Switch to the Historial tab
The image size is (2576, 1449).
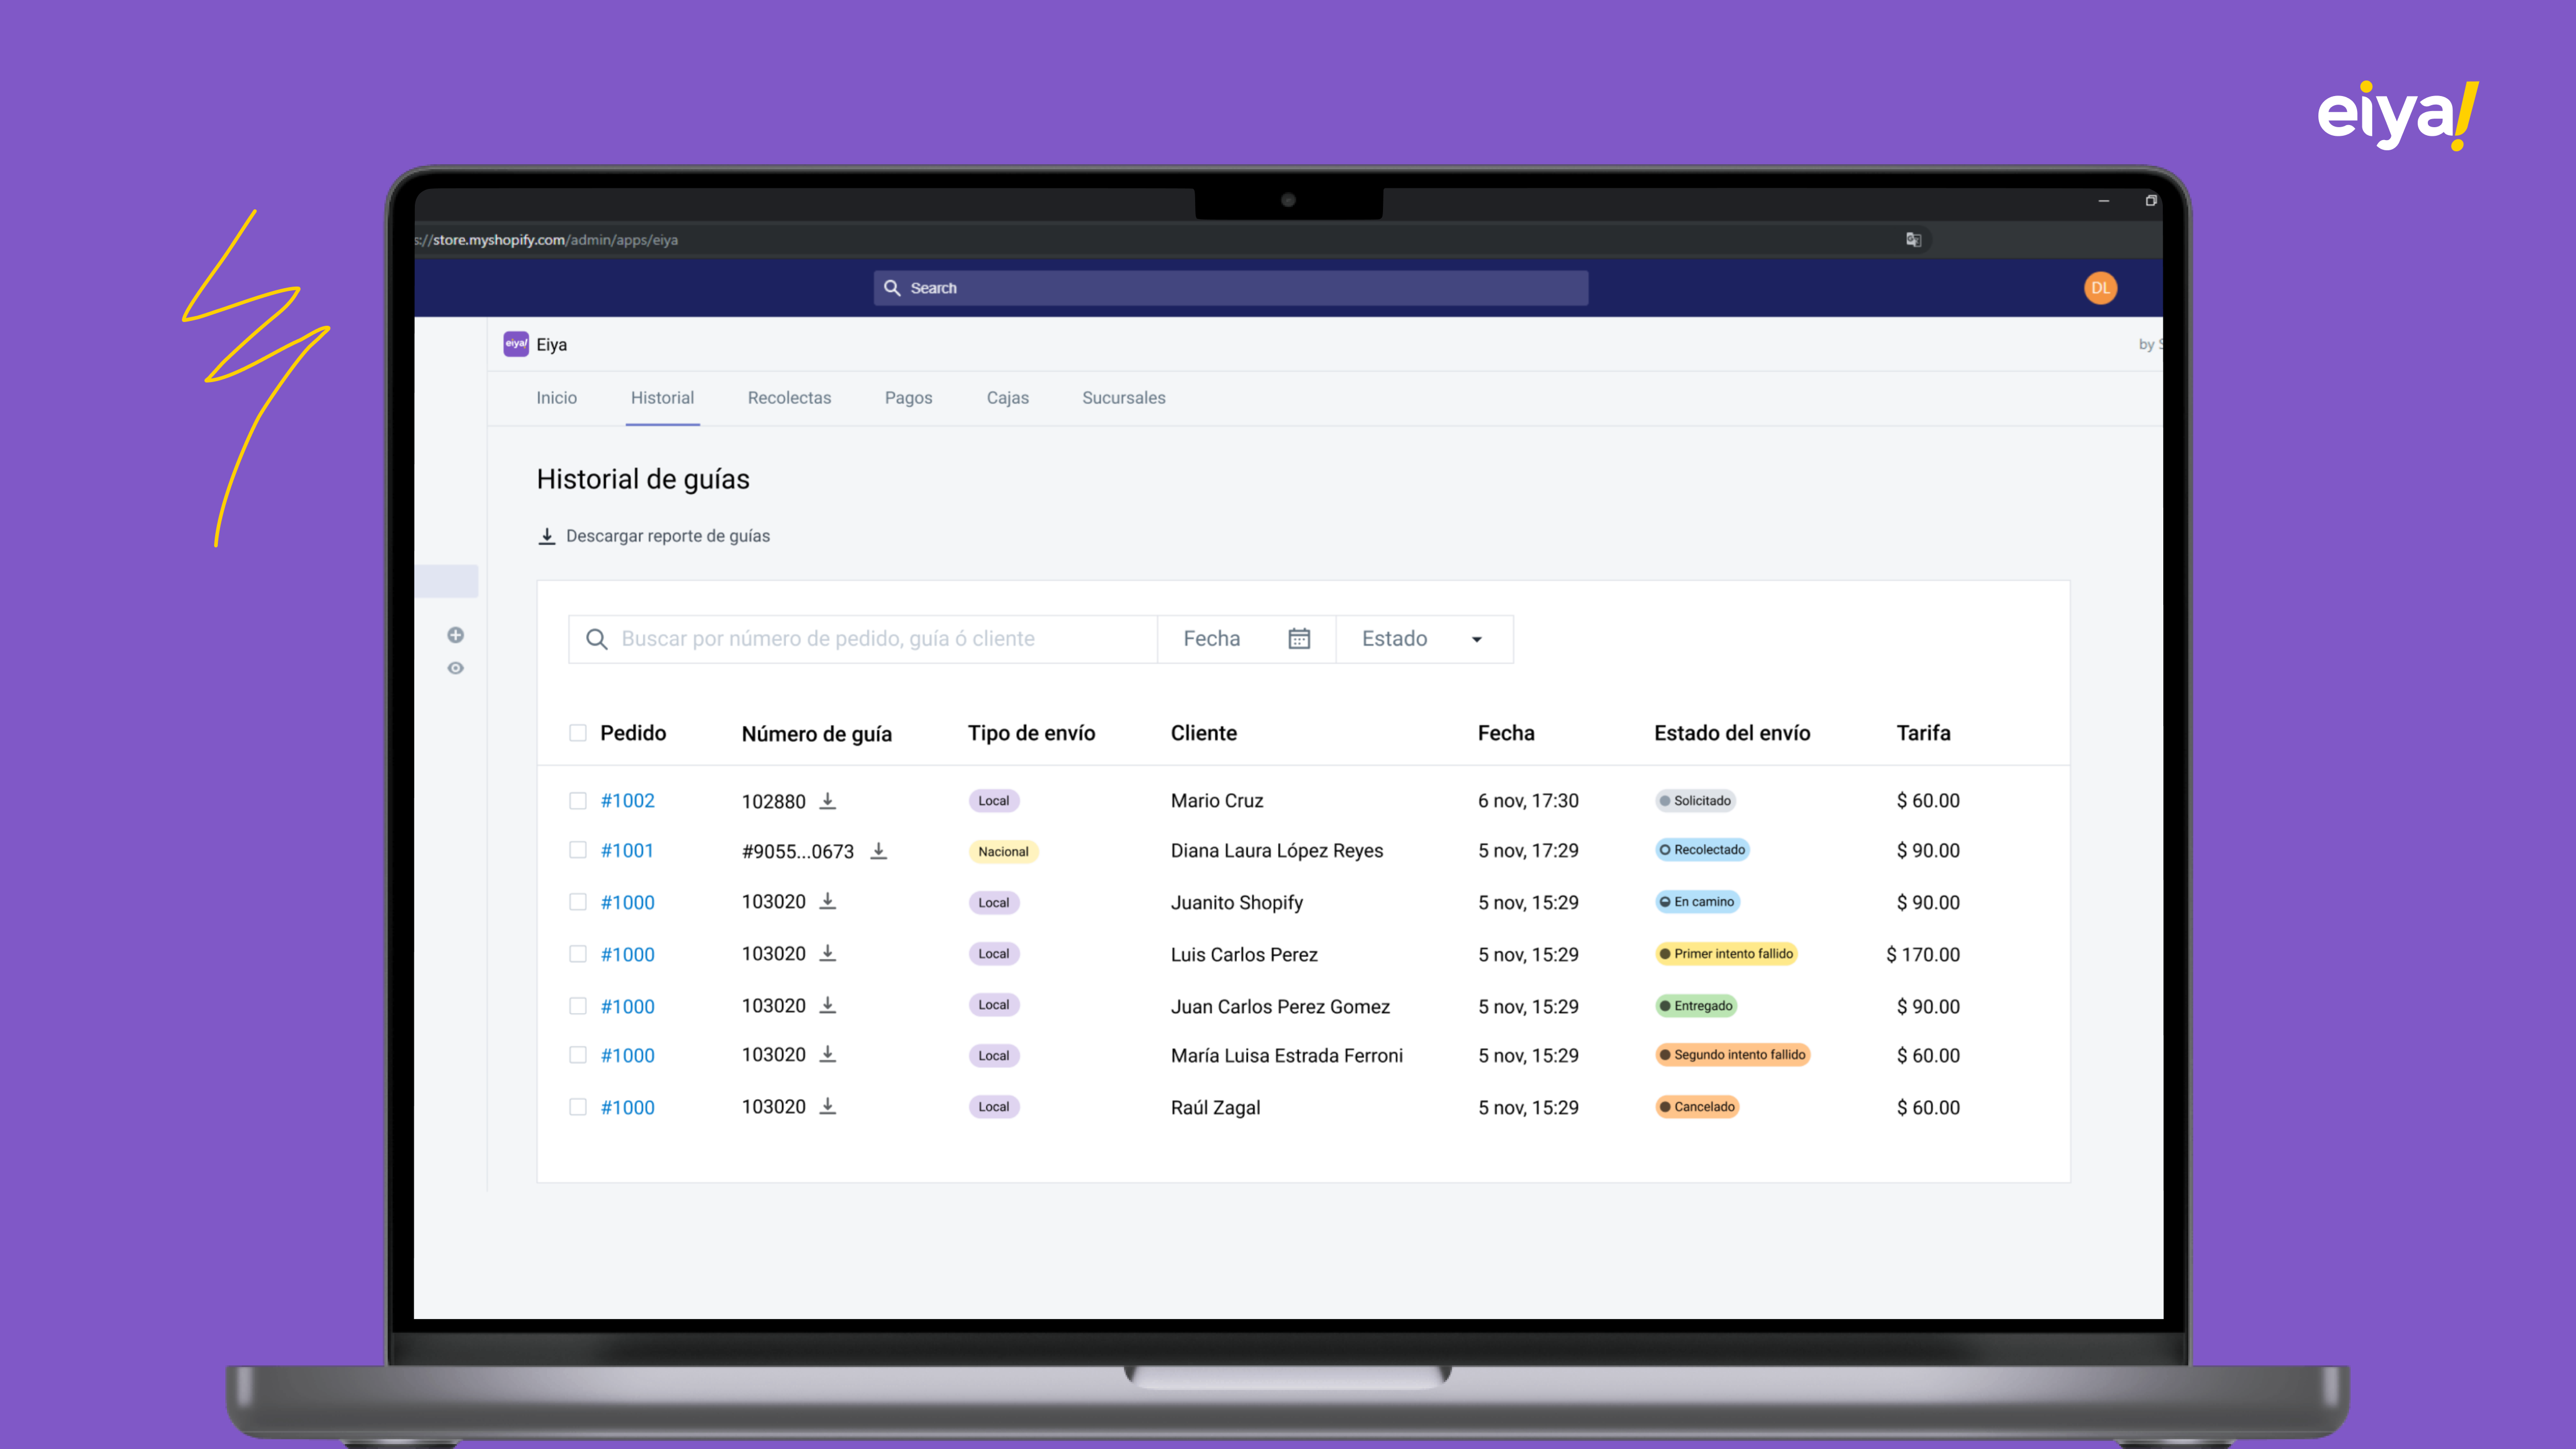(662, 398)
